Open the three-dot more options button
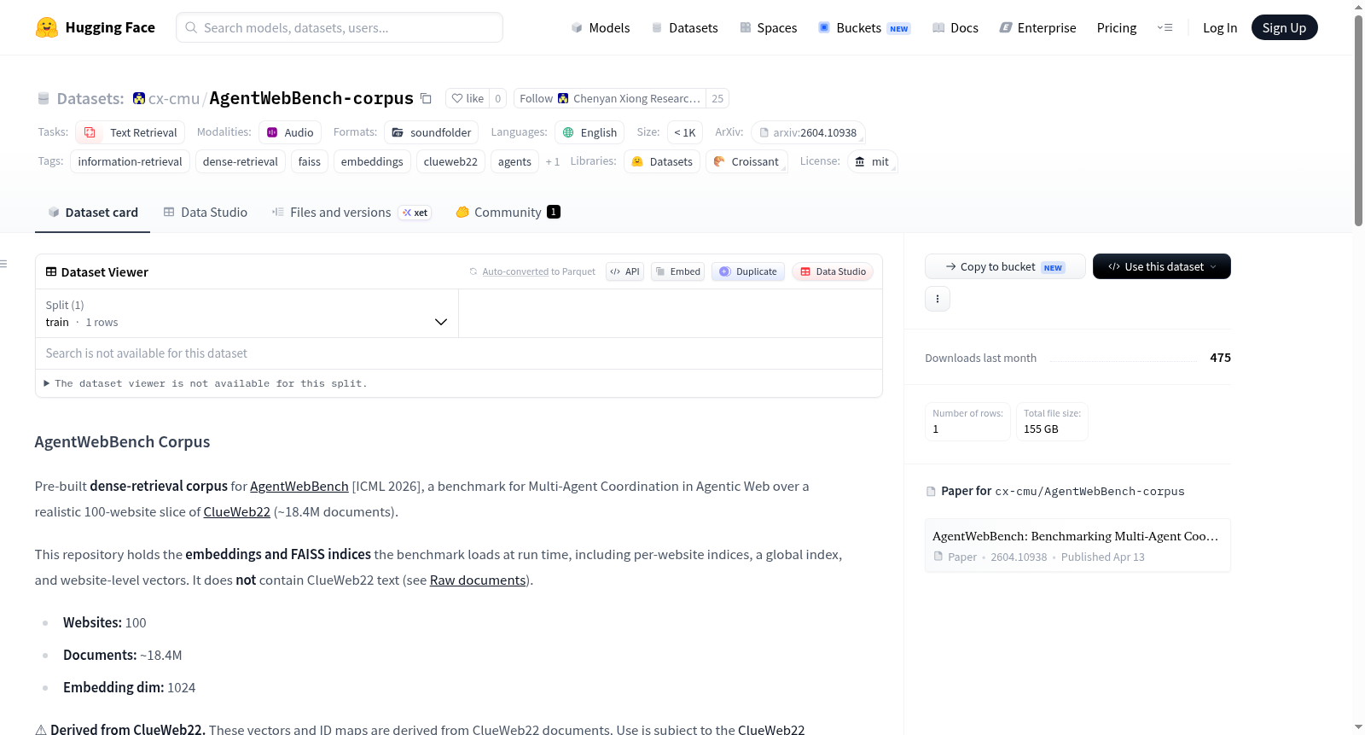The height and width of the screenshot is (735, 1365). (x=938, y=299)
